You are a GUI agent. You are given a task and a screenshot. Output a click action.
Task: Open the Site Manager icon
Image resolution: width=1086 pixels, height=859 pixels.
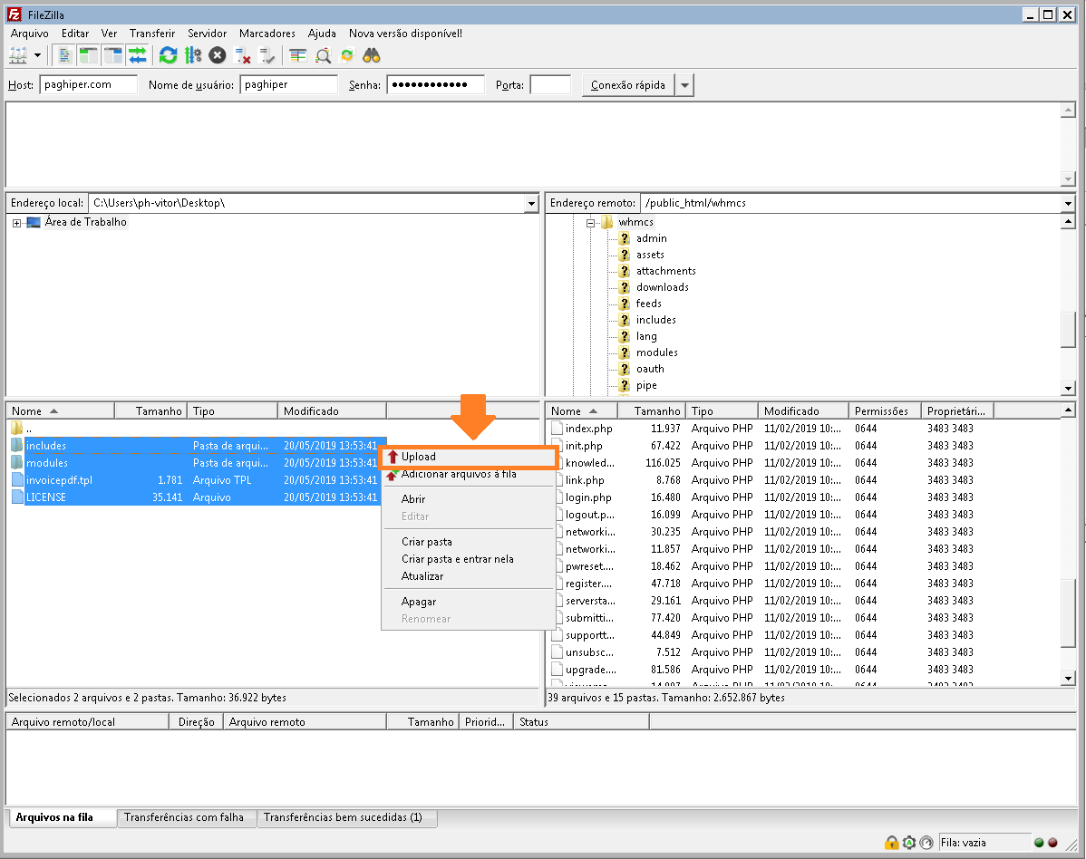pyautogui.click(x=18, y=55)
